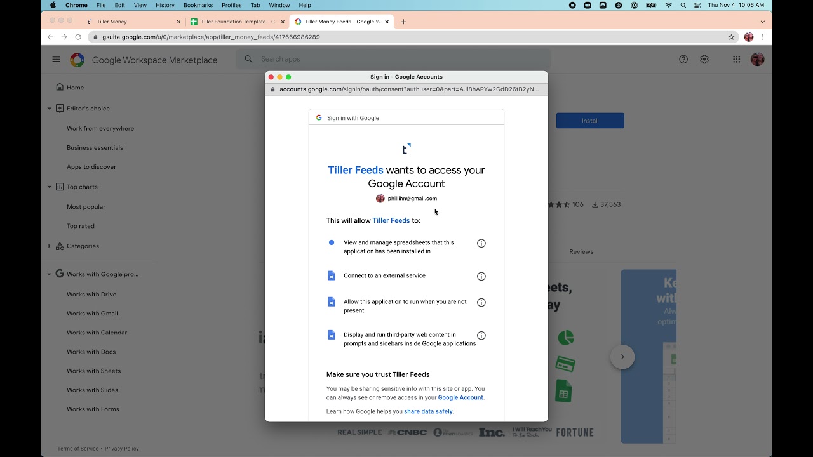
Task: Open the Bookmarks menu
Action: [198, 5]
